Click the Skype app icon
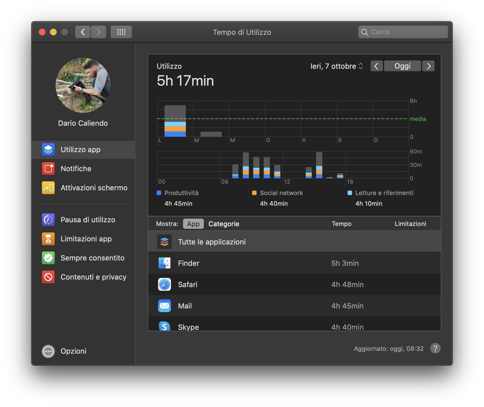 click(x=165, y=326)
